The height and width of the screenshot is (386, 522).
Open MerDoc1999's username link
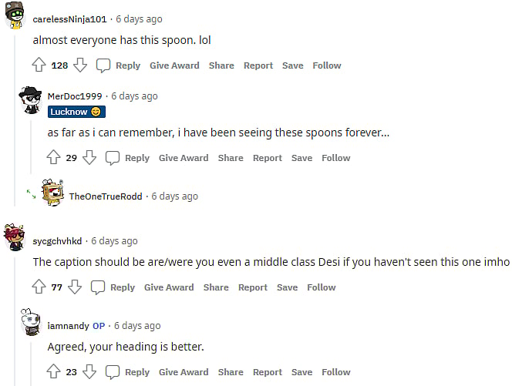[76, 96]
